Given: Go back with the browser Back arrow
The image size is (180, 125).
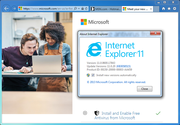Looking at the screenshot, I should point(6,9).
